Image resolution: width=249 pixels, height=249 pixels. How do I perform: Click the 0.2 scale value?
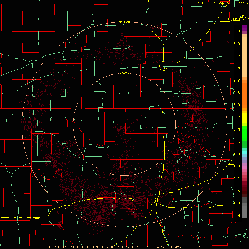point(237,179)
